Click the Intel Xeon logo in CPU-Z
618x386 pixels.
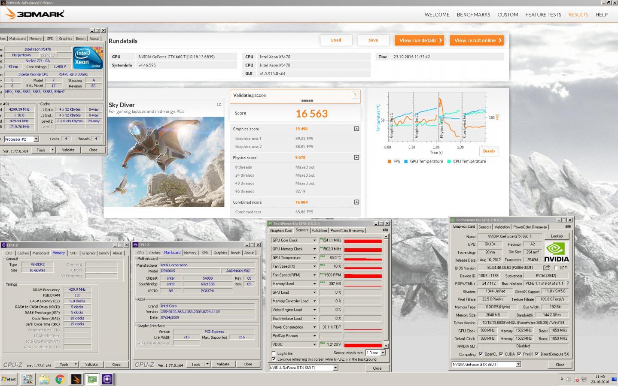88,58
